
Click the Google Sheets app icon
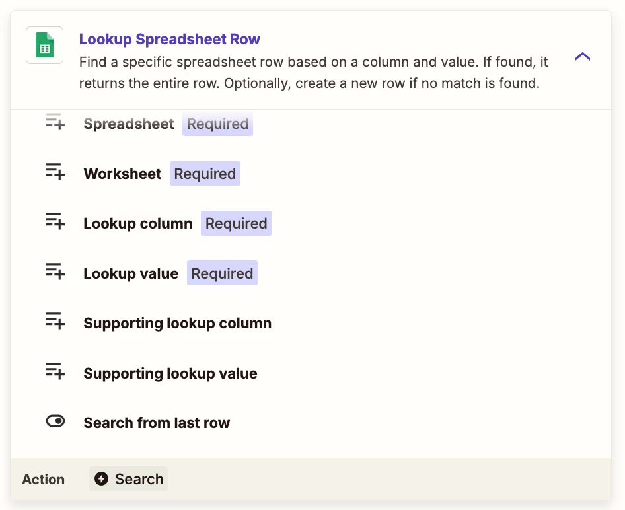pos(45,45)
